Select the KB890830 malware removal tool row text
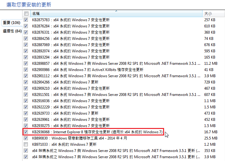This screenshot has width=225, height=161. coord(80,138)
